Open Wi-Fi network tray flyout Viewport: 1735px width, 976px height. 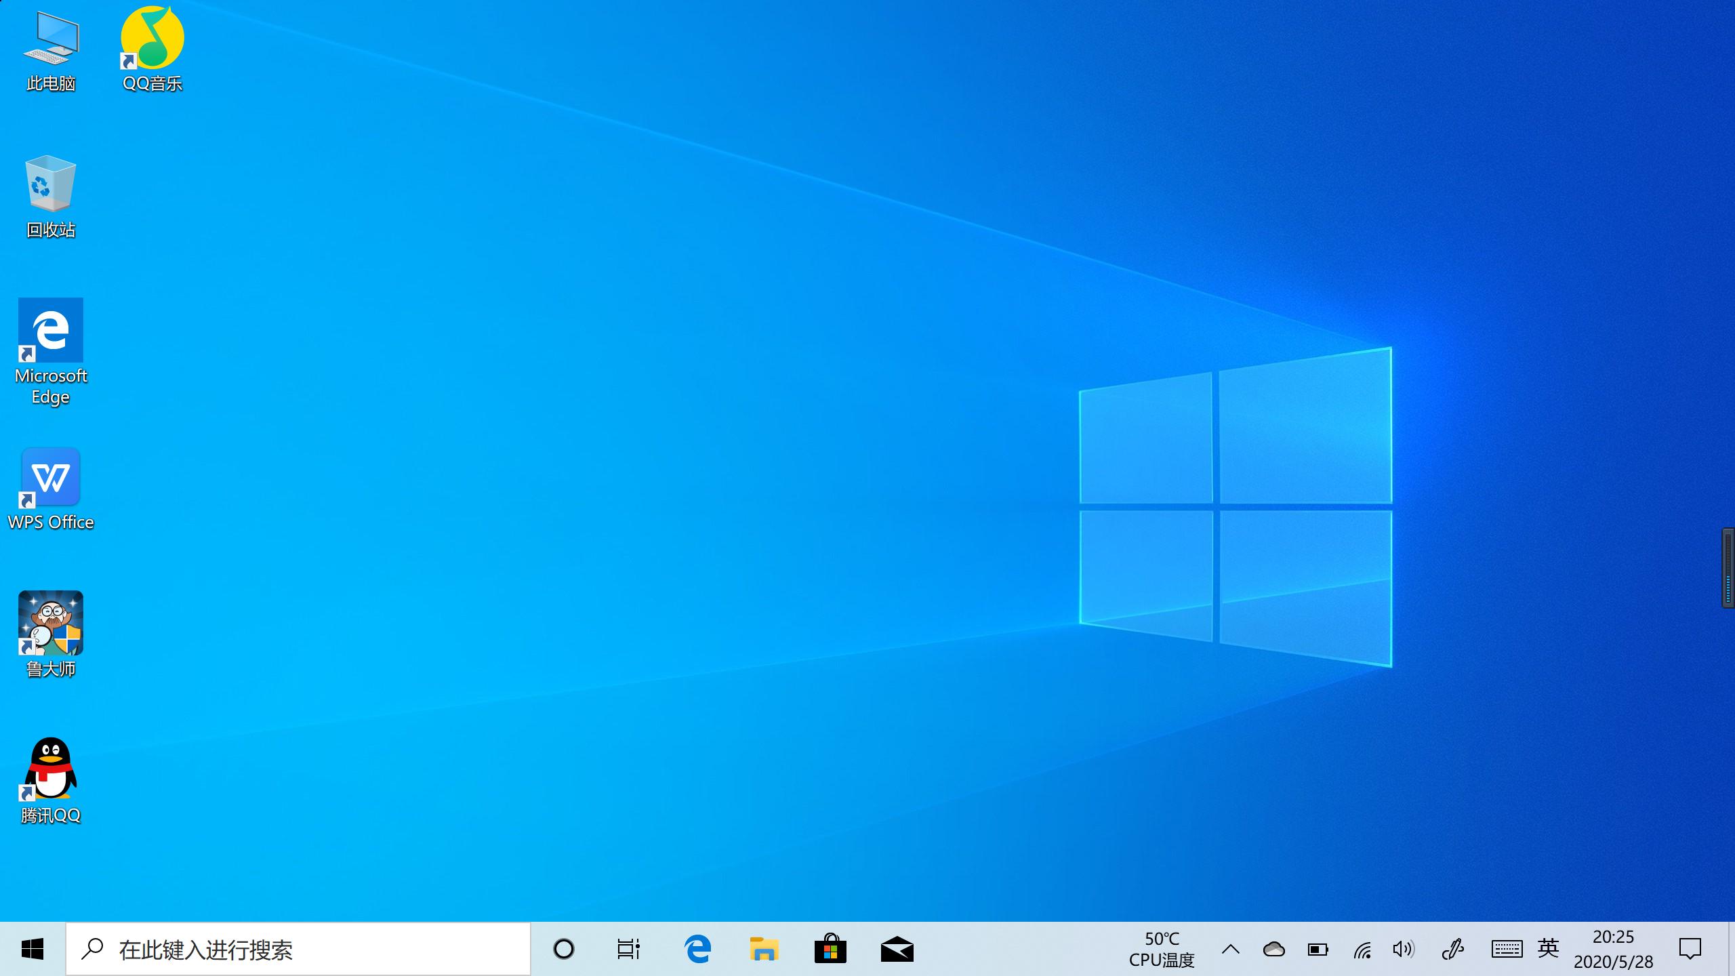(1362, 949)
